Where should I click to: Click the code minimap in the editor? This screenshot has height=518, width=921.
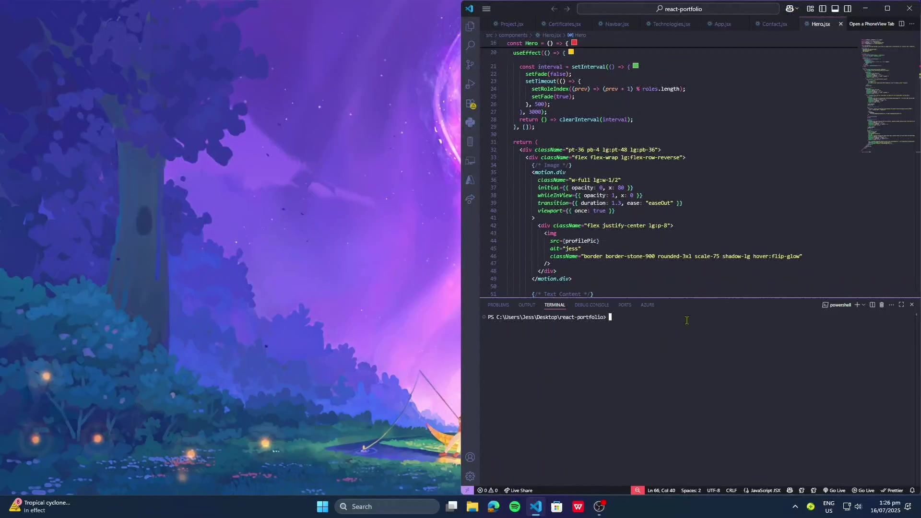point(888,96)
